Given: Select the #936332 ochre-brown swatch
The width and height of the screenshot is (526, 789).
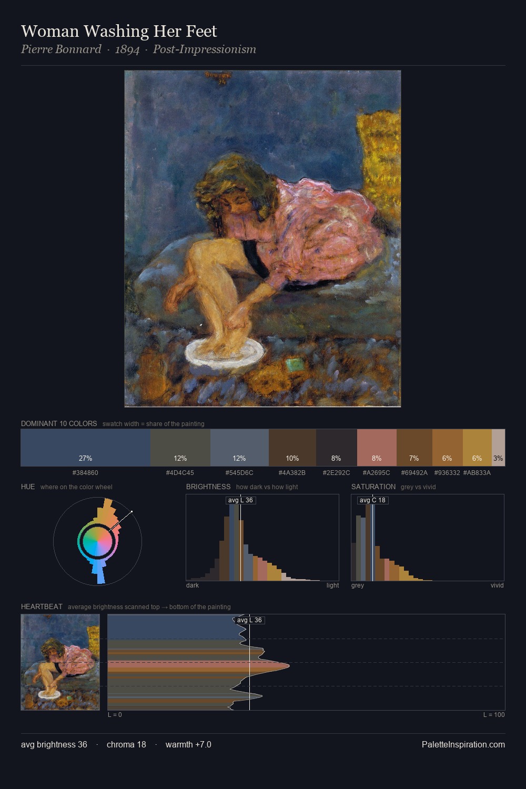Looking at the screenshot, I should (448, 448).
